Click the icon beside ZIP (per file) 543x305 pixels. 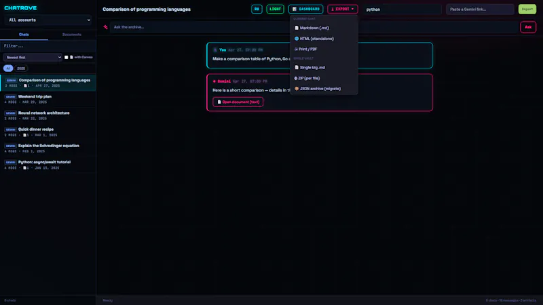coord(295,78)
